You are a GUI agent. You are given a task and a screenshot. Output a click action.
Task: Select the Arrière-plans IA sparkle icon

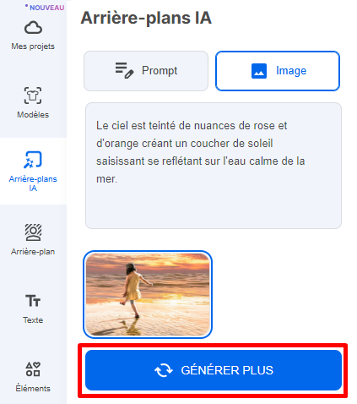(33, 160)
